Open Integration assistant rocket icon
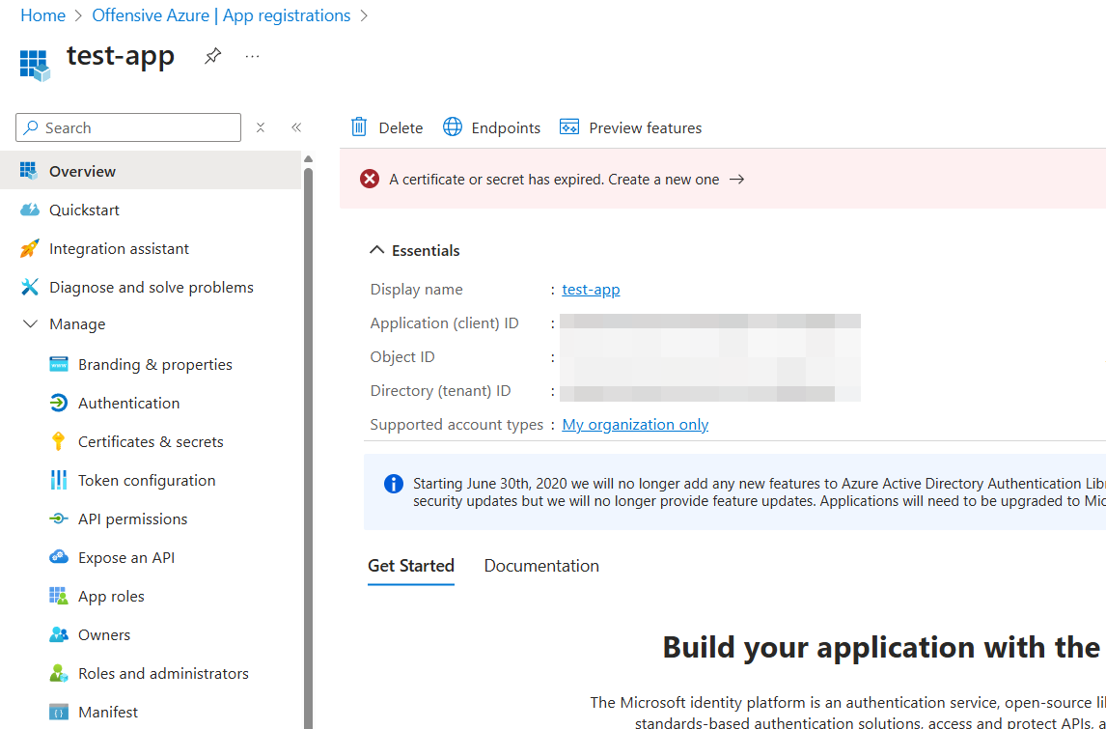 click(x=30, y=248)
